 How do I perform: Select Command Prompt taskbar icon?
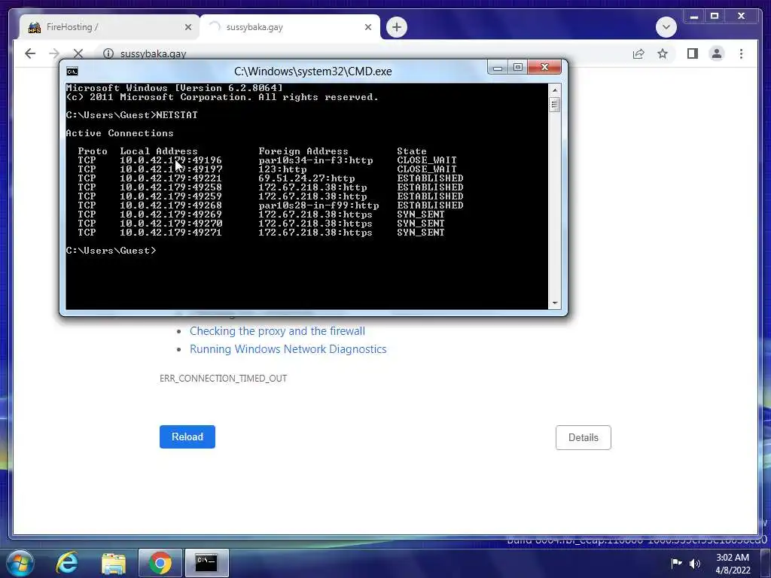206,563
